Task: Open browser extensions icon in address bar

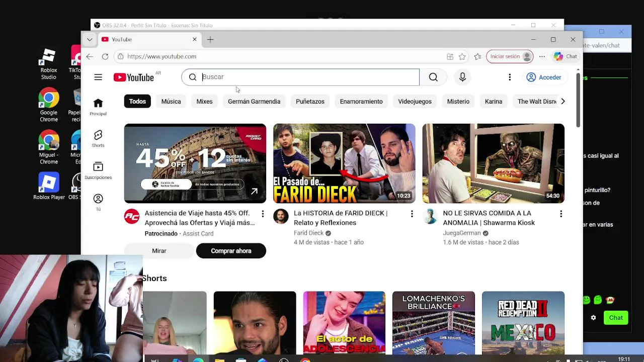Action: click(x=450, y=56)
